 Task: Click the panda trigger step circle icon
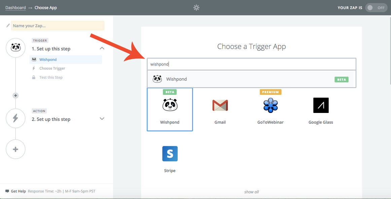[15, 48]
